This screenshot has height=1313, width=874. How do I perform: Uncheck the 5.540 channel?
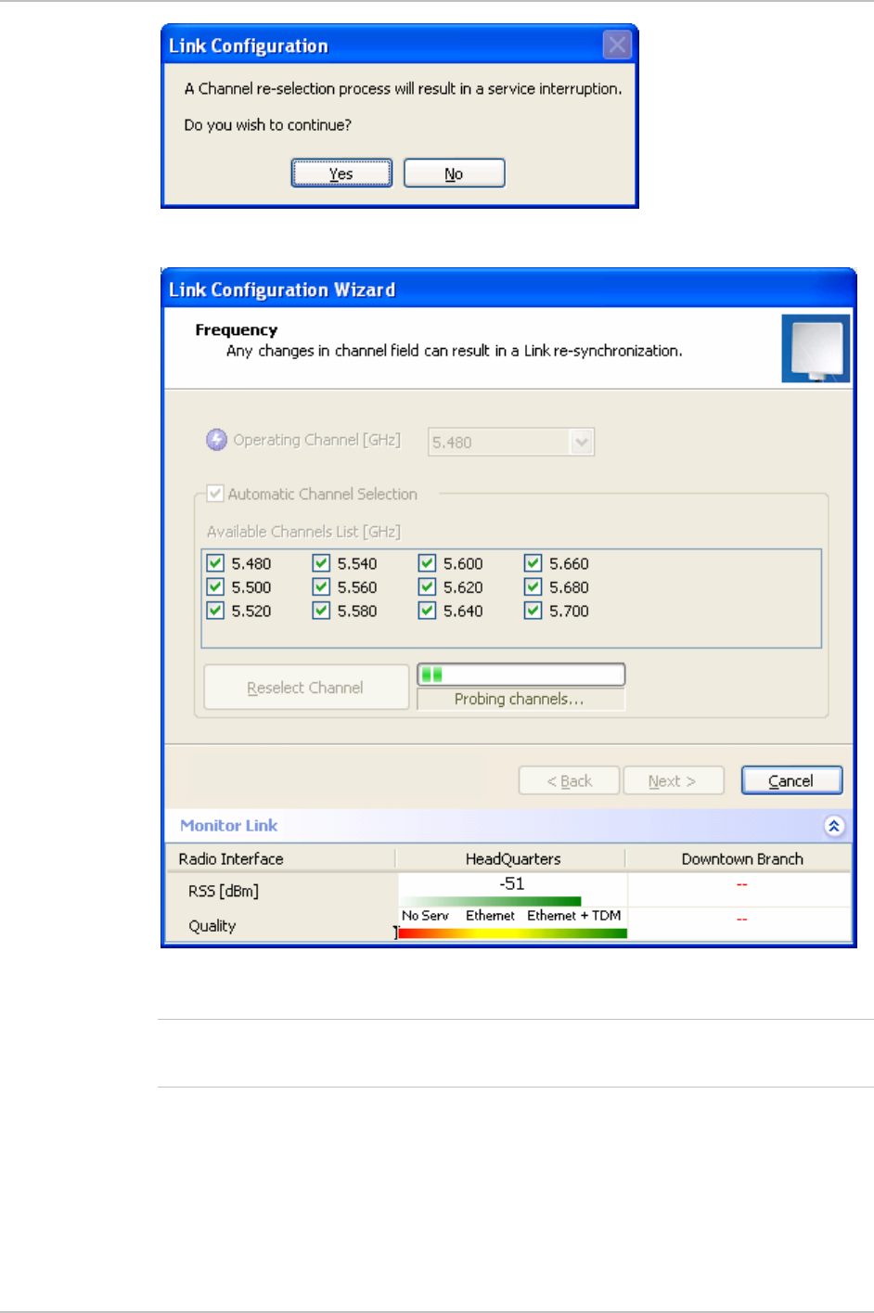coord(321,563)
